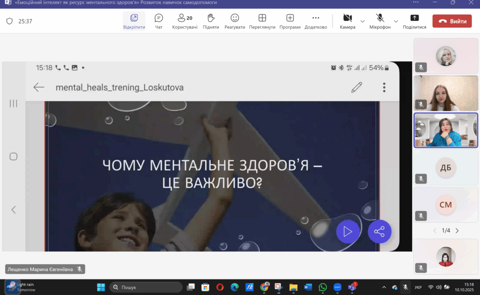Click Windows taskbar search box Пошук
Viewport: 480px width, 295px height.
click(146, 287)
